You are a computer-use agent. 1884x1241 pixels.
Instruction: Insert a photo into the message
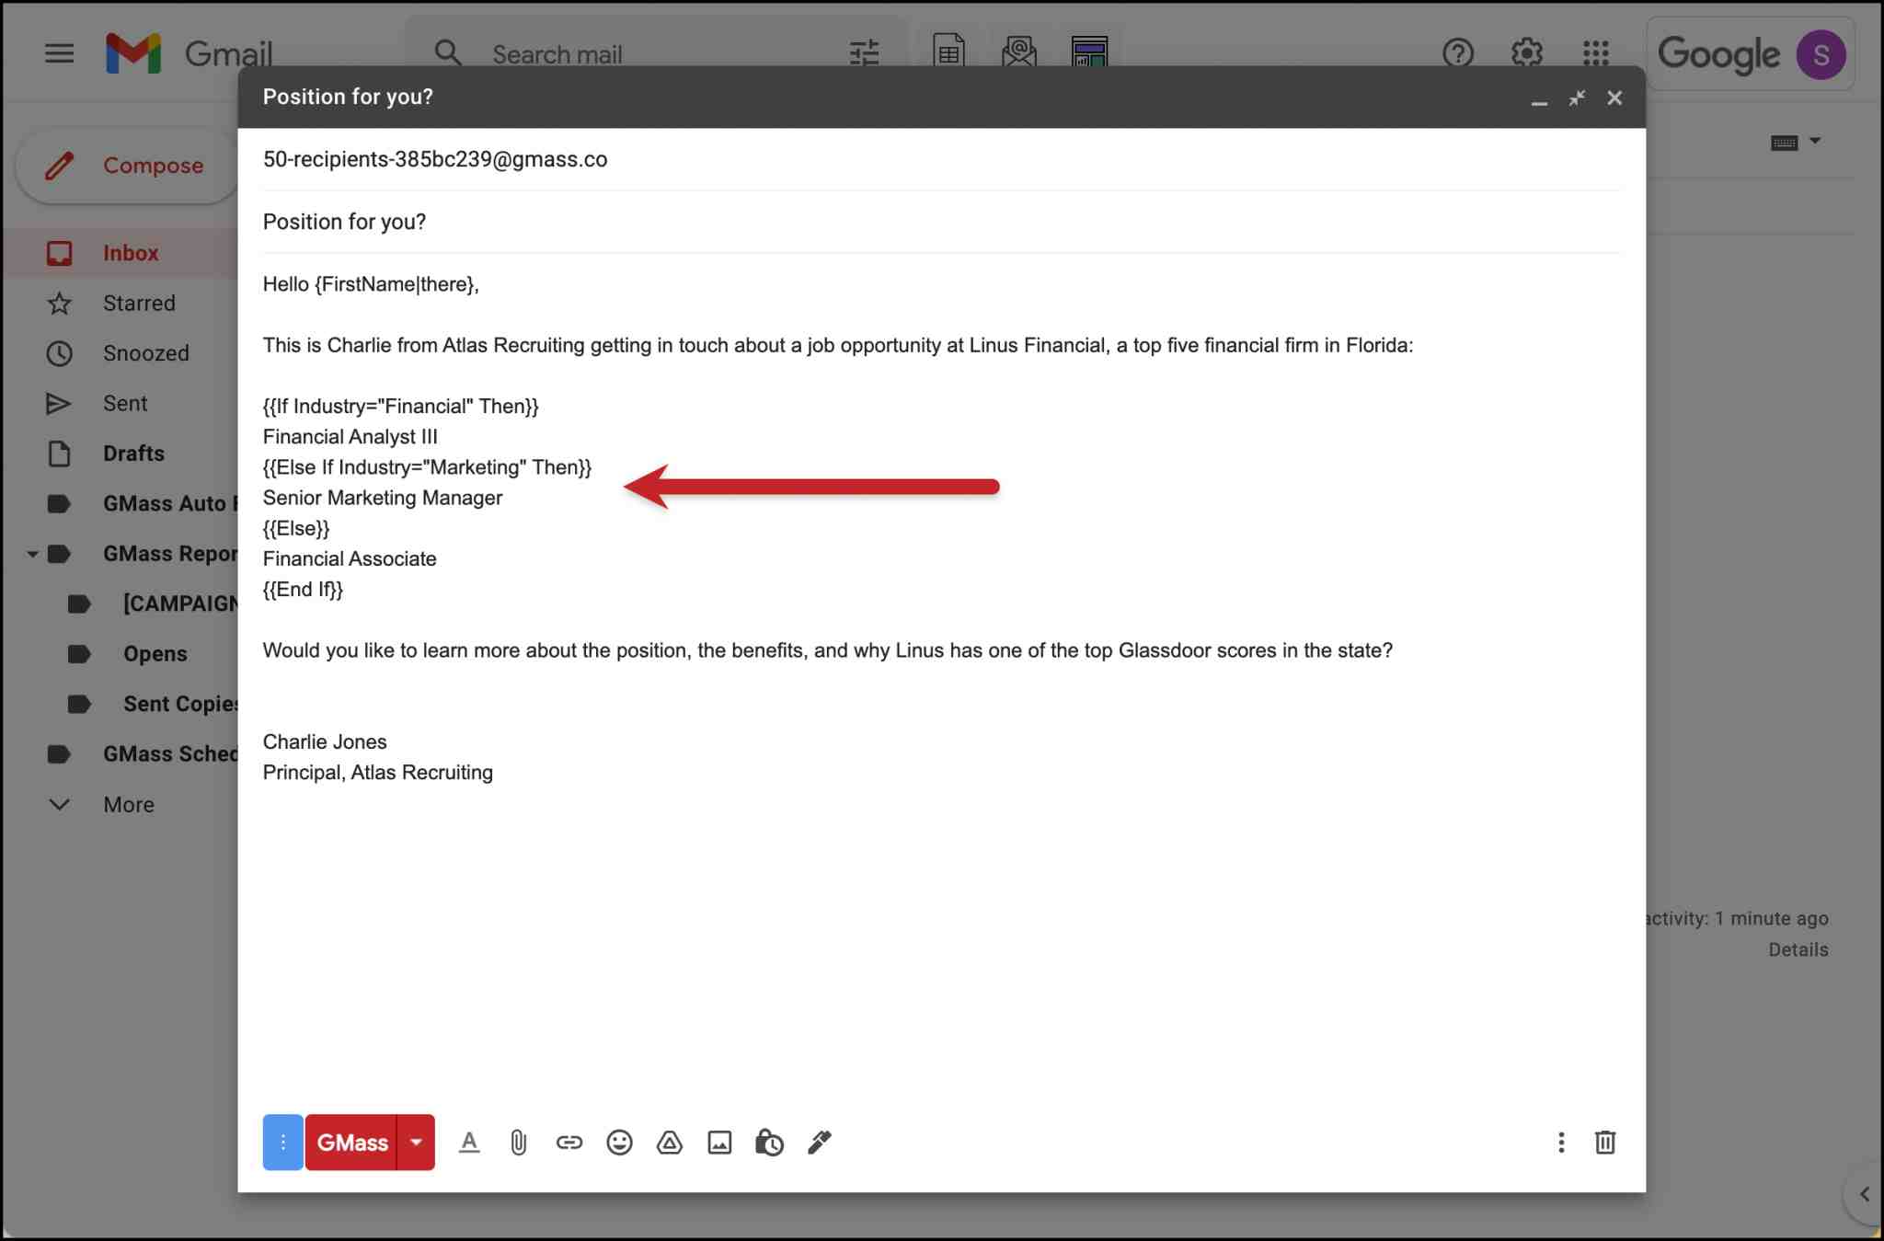point(718,1143)
